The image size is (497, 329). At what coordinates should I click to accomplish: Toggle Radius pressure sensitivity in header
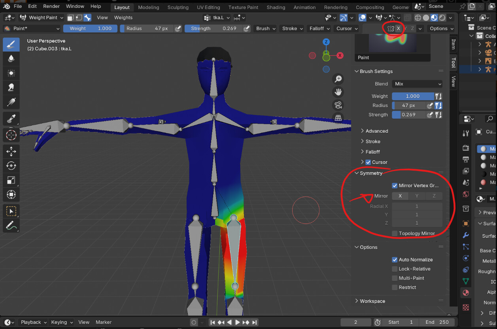point(178,28)
